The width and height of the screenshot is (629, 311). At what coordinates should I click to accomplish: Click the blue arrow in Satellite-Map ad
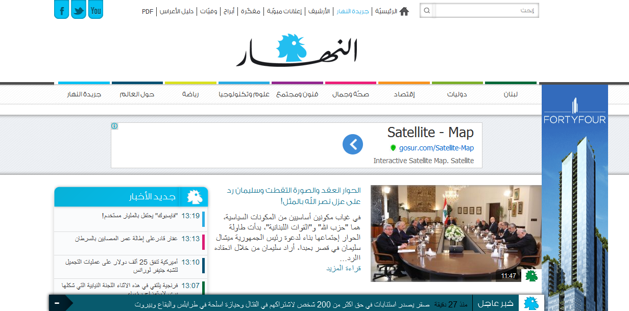(353, 144)
